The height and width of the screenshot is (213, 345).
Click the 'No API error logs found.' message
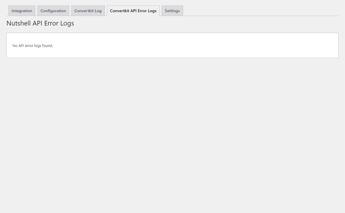[x=33, y=45]
